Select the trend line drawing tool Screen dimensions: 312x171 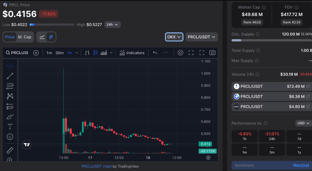tap(10, 76)
